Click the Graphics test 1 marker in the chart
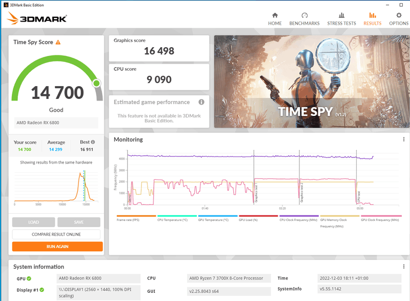 tap(256, 193)
